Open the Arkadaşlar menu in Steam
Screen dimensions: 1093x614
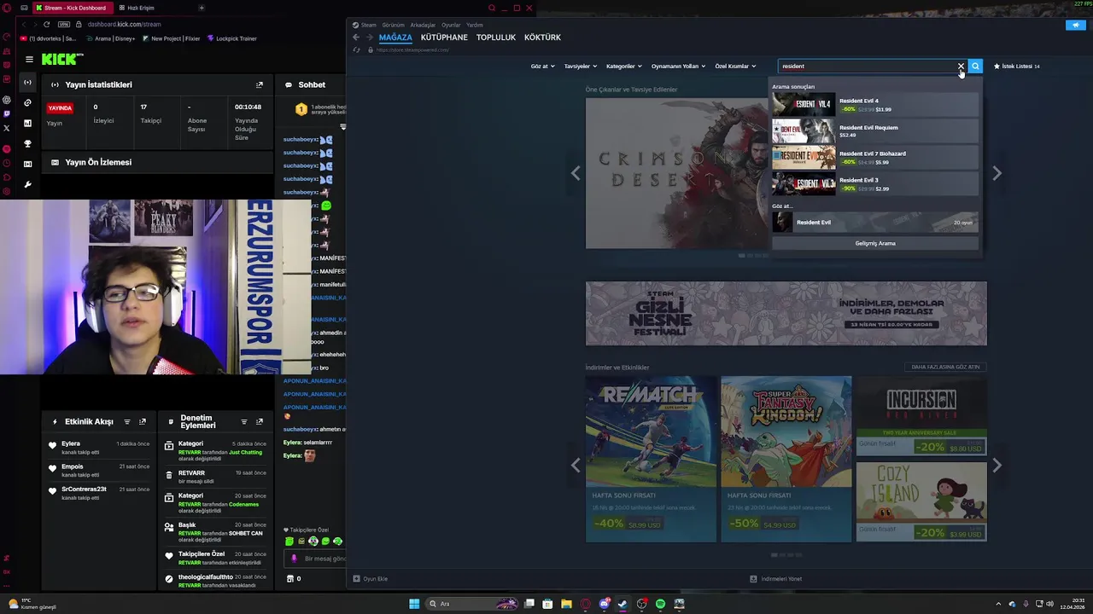tap(423, 25)
